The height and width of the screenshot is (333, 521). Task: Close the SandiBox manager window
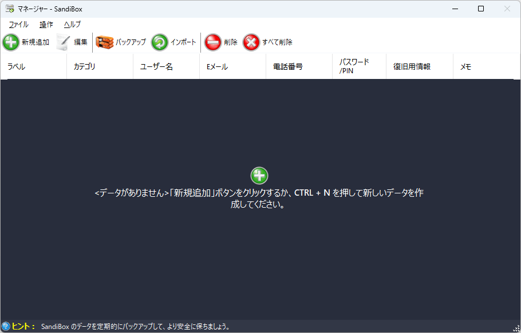tap(507, 9)
